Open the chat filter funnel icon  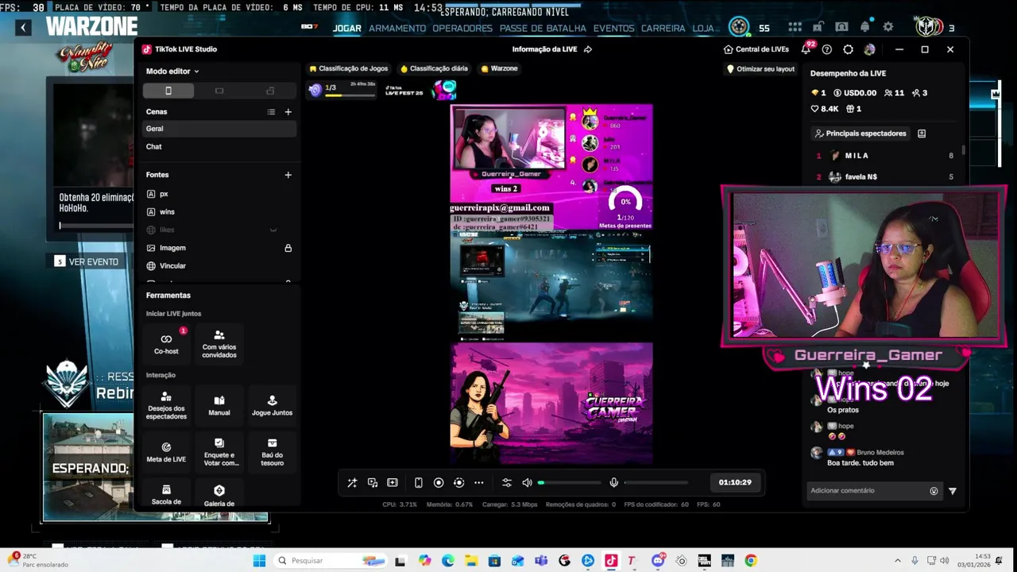point(953,491)
